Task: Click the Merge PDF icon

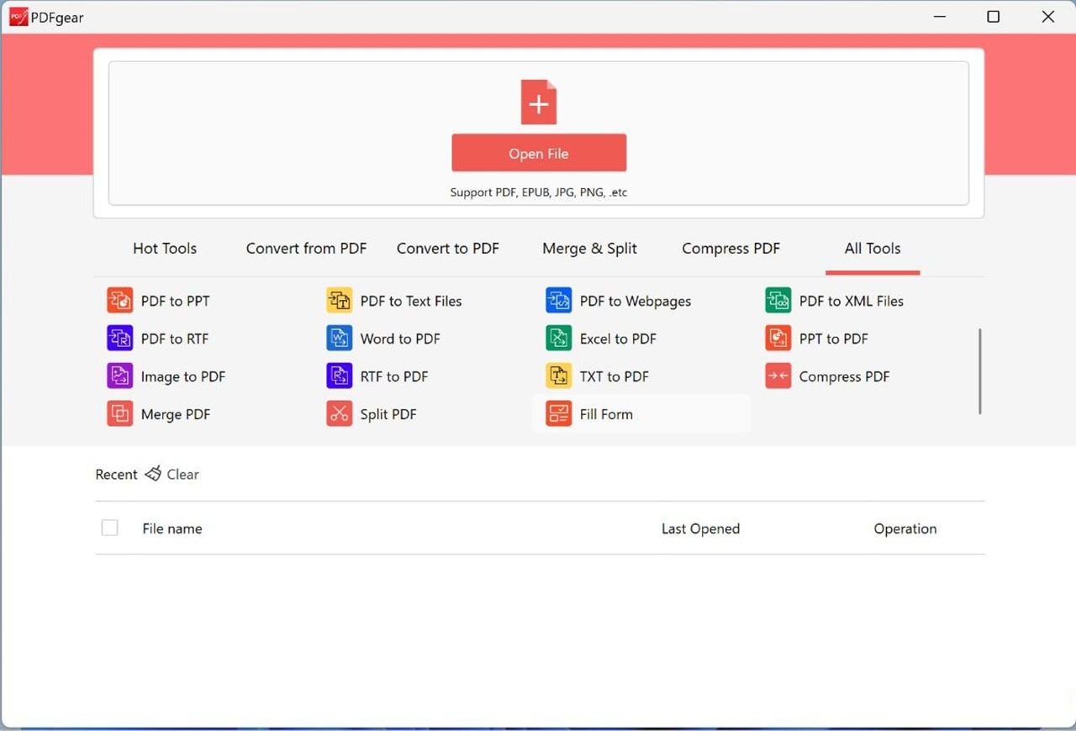Action: pyautogui.click(x=120, y=413)
